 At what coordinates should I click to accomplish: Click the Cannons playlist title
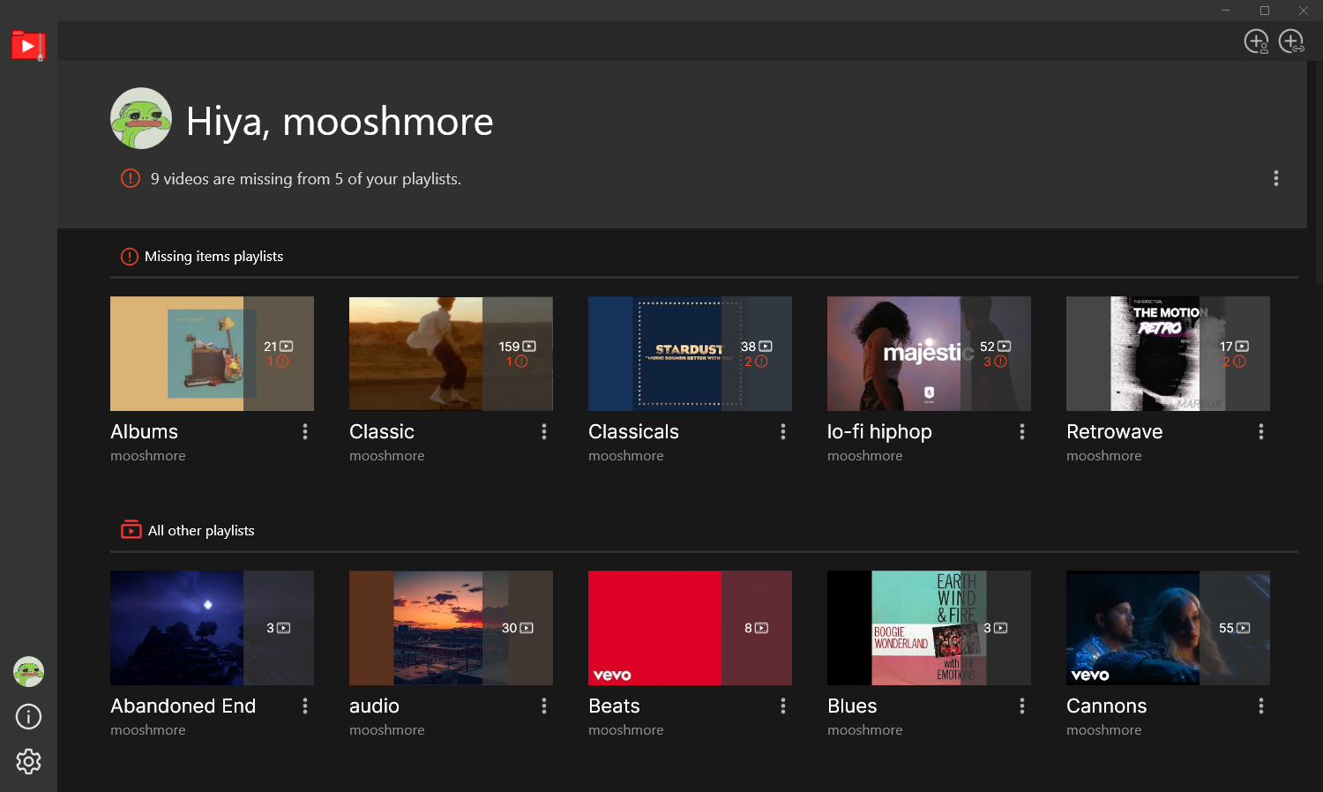pyautogui.click(x=1106, y=706)
